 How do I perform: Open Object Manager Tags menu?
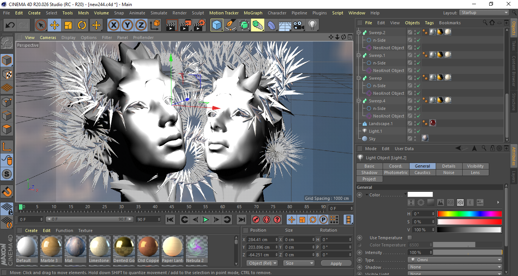429,23
